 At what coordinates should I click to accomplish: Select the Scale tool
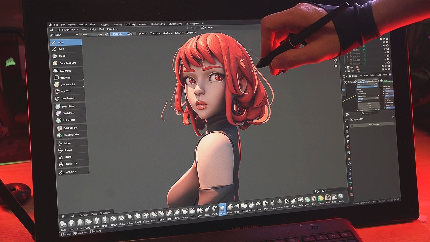click(72, 157)
